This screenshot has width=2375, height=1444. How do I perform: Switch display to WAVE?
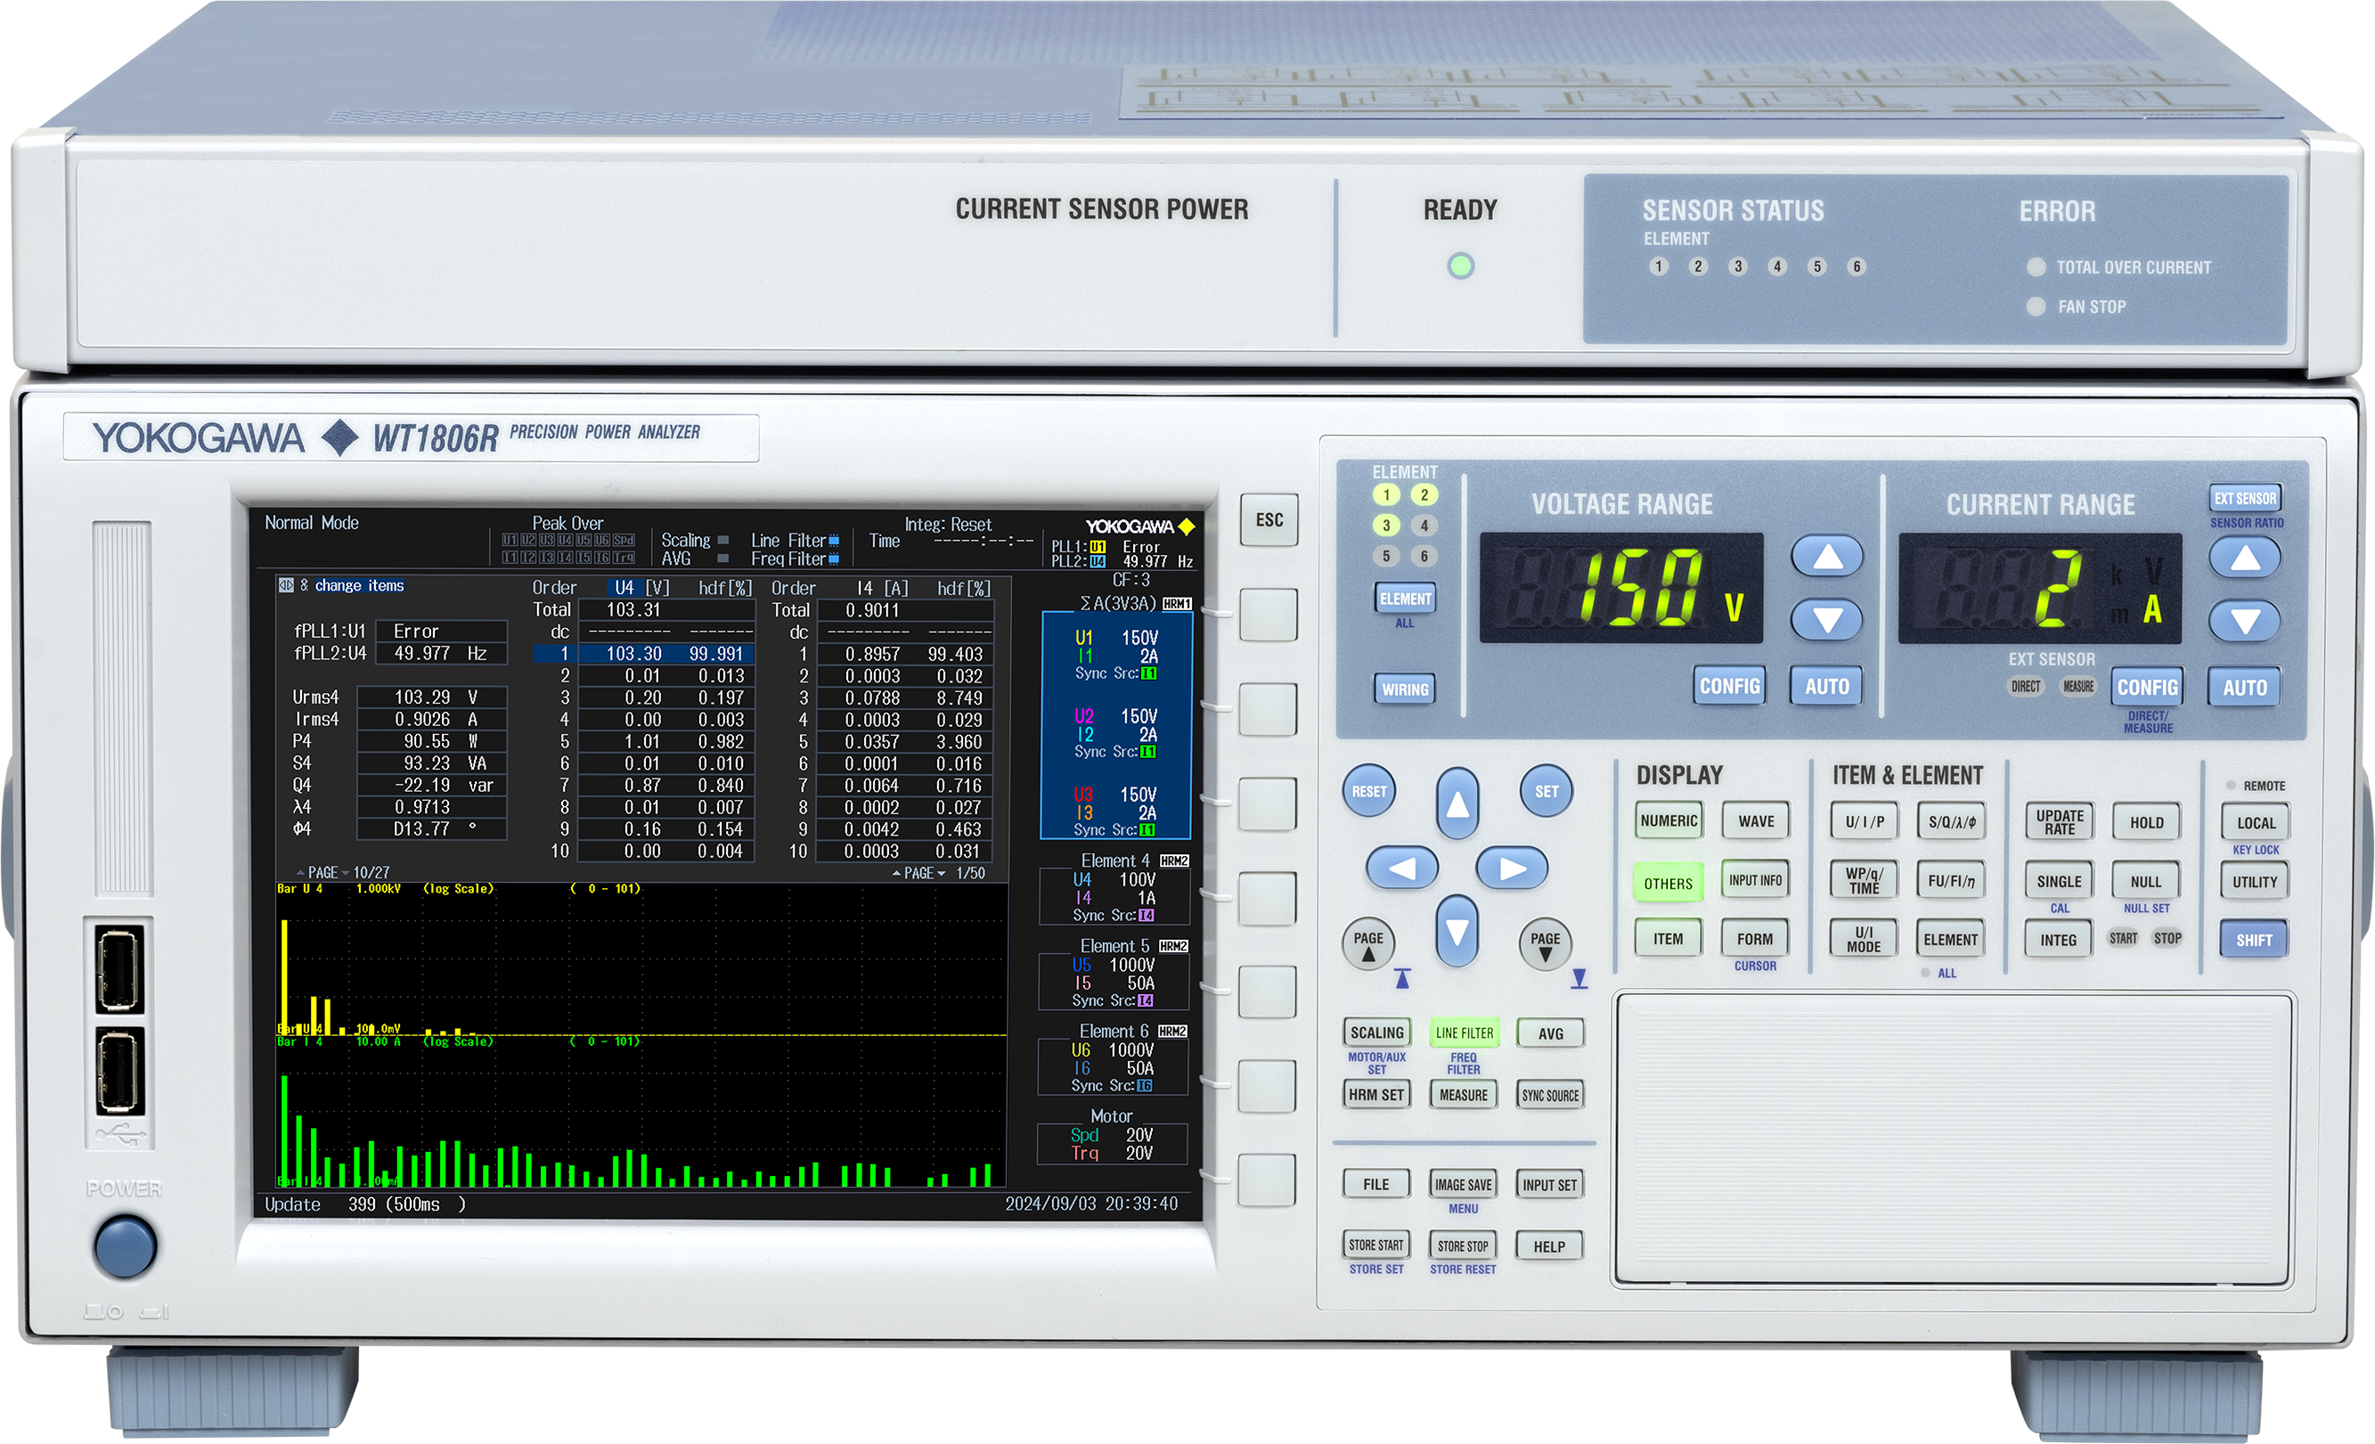(x=1756, y=821)
